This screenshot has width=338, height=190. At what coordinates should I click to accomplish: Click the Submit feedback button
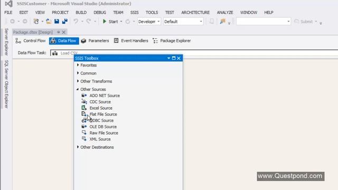point(304,22)
